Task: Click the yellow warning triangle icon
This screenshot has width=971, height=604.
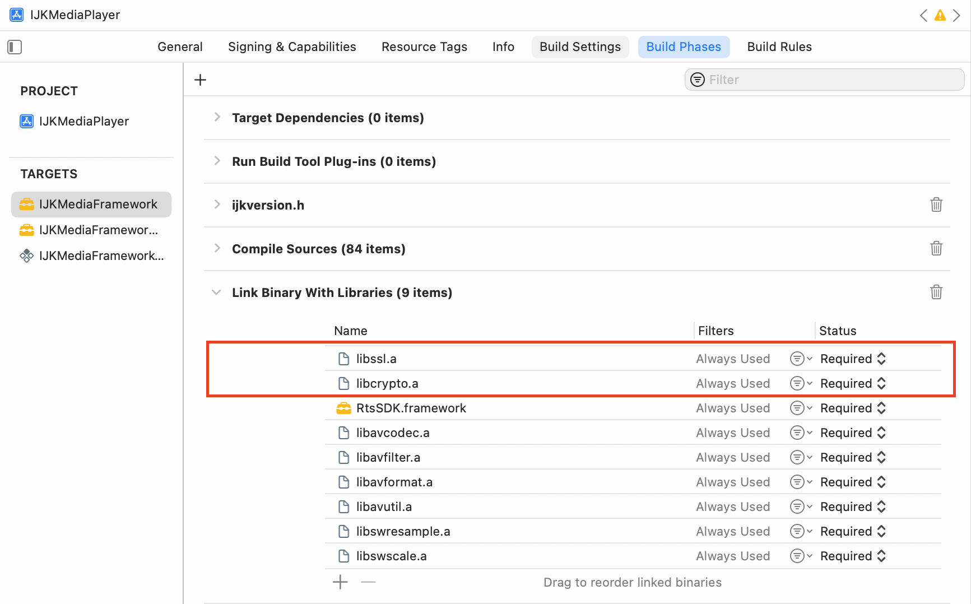Action: point(940,15)
